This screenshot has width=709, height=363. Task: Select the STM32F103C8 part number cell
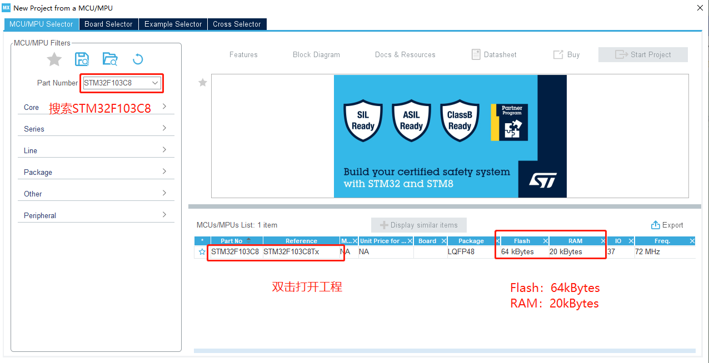tap(236, 252)
